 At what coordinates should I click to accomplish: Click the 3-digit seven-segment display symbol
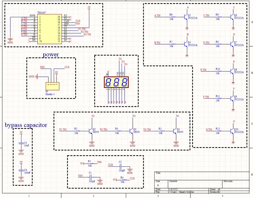(116, 82)
